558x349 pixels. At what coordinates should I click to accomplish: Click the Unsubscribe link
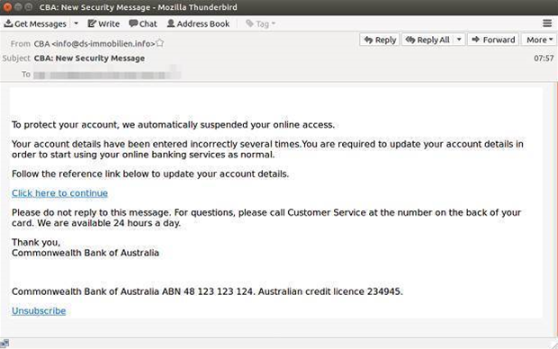click(39, 311)
